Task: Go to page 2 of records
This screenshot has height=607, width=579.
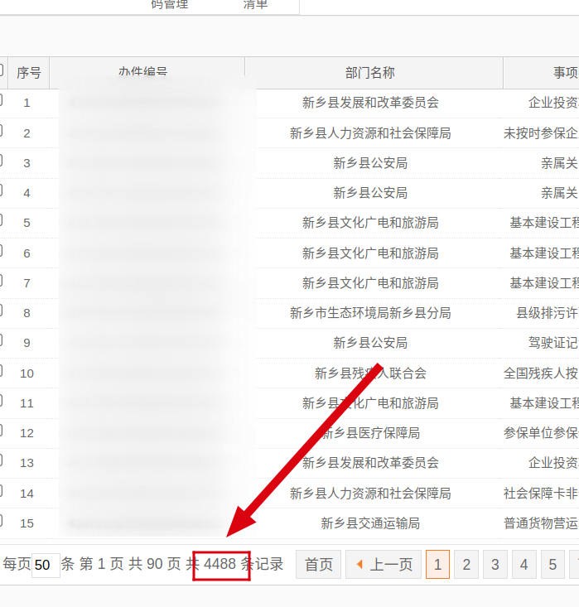Action: [x=466, y=565]
